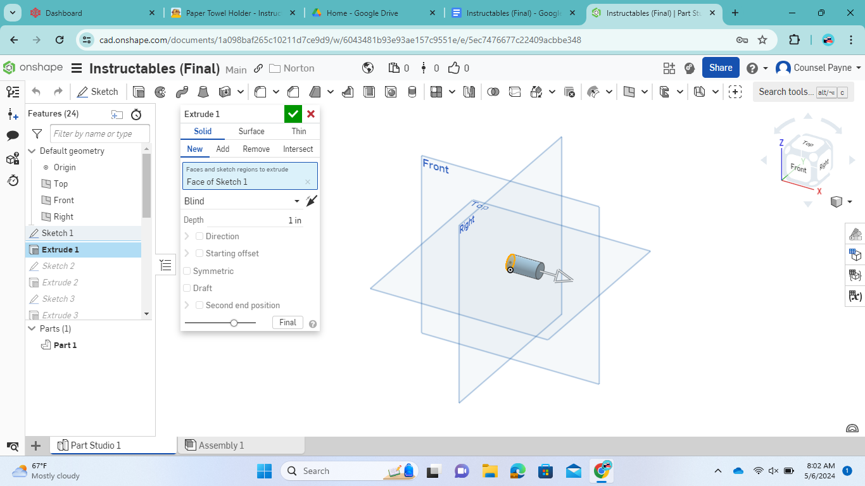Select the Hole tool
Screen dimensions: 865x486
(391, 92)
